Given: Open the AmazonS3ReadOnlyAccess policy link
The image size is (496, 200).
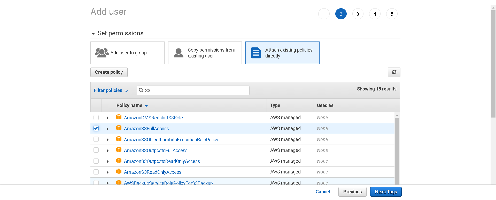Looking at the screenshot, I should (153, 172).
